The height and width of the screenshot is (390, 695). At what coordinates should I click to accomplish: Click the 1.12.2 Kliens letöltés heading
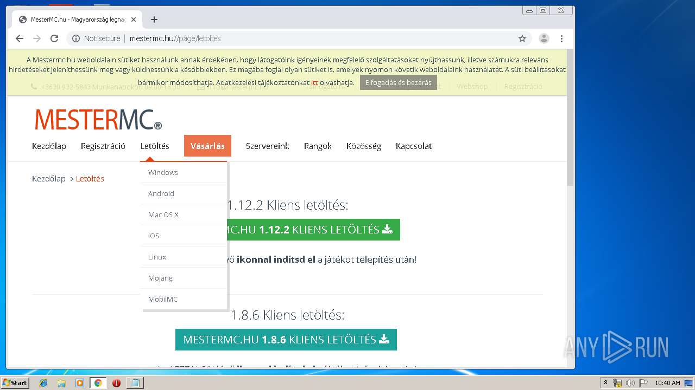287,205
